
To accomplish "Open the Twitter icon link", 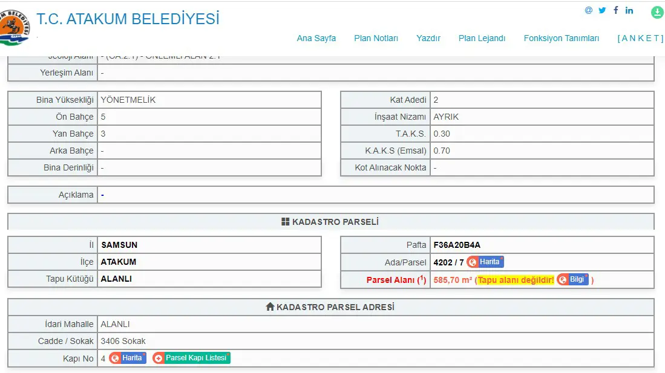I will point(602,10).
